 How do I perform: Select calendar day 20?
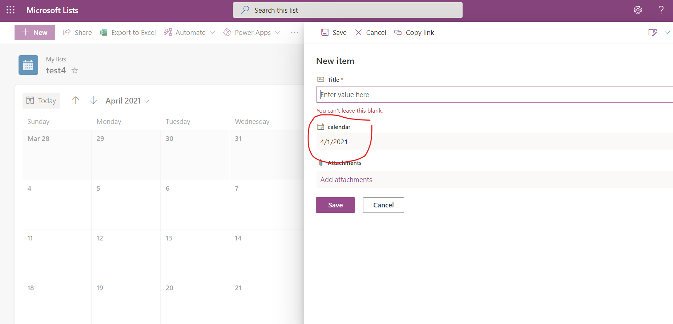[x=195, y=302]
